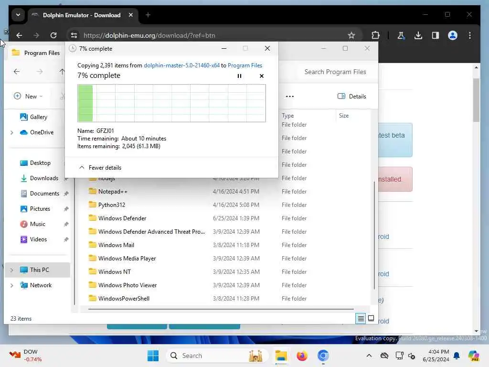Open a new Chrome tab
489x367 pixels.
pyautogui.click(x=148, y=15)
